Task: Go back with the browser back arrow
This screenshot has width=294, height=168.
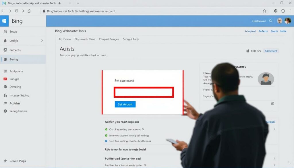Action: 3,11
